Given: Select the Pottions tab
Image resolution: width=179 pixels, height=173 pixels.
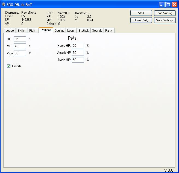Looking at the screenshot, I should point(46,30).
